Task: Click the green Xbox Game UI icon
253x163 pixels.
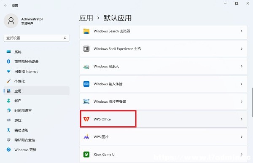Action: 86,155
